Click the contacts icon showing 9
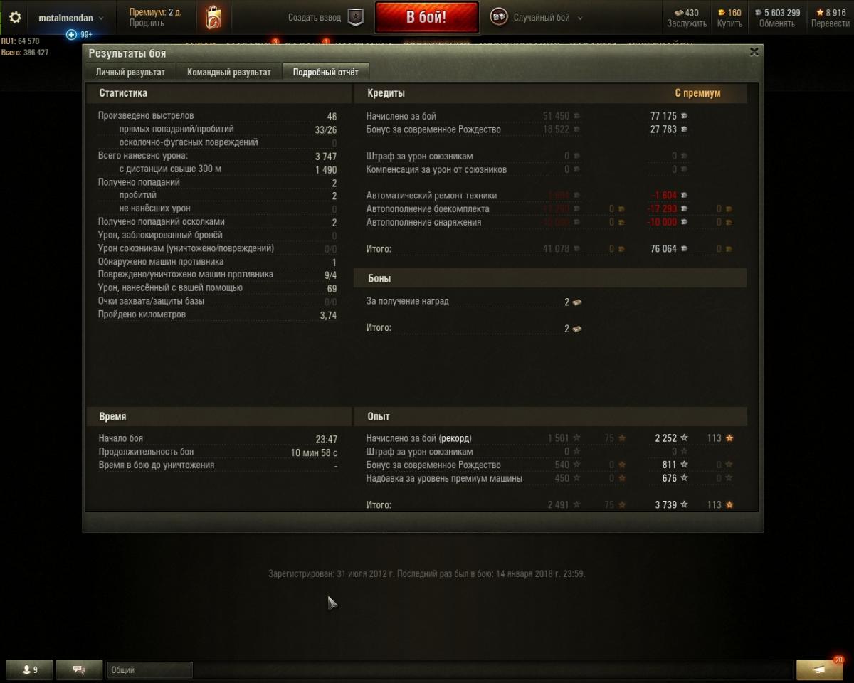 (30, 669)
